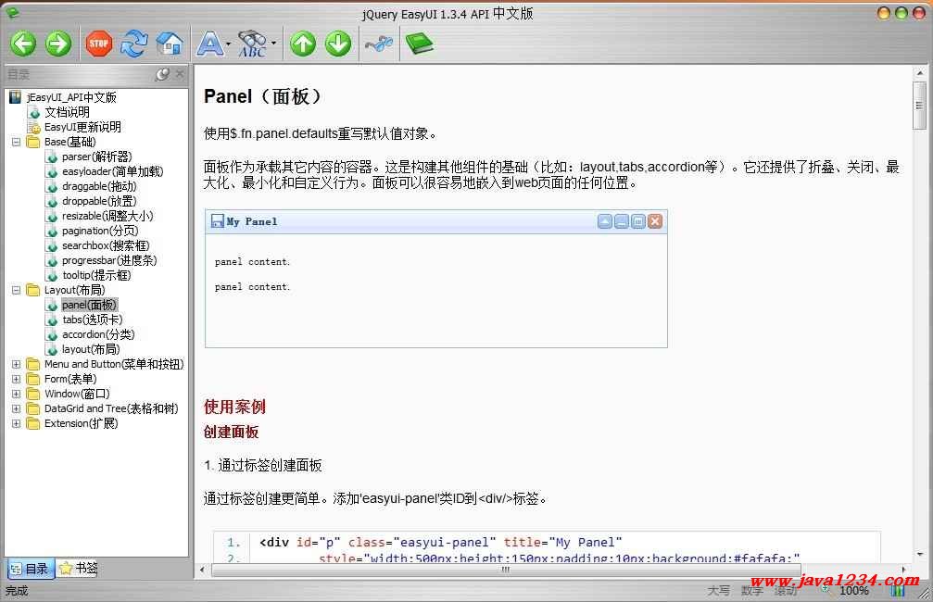Click the Base(基础) folder icon
This screenshot has height=602, width=933.
pos(33,142)
